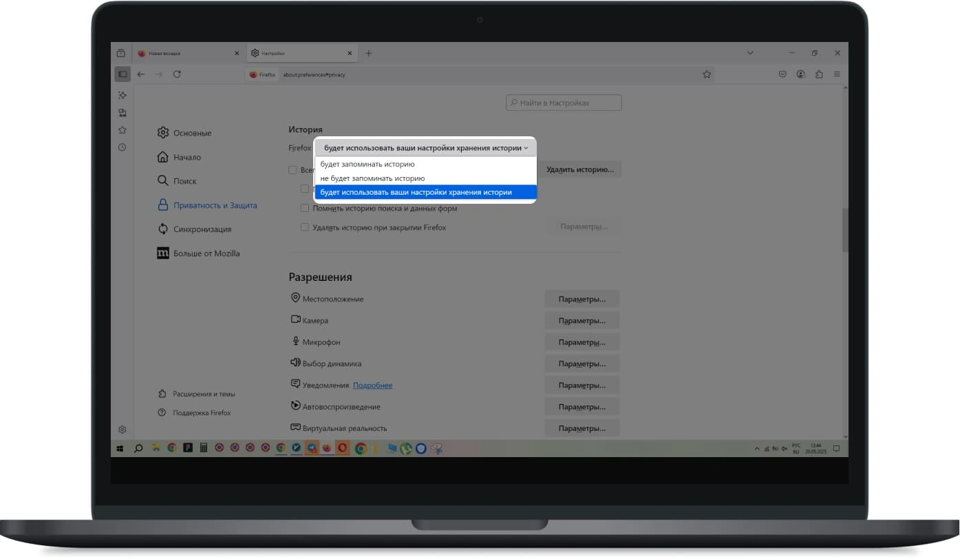Open AI chatbot sparkle icon in sidebar

pyautogui.click(x=122, y=95)
